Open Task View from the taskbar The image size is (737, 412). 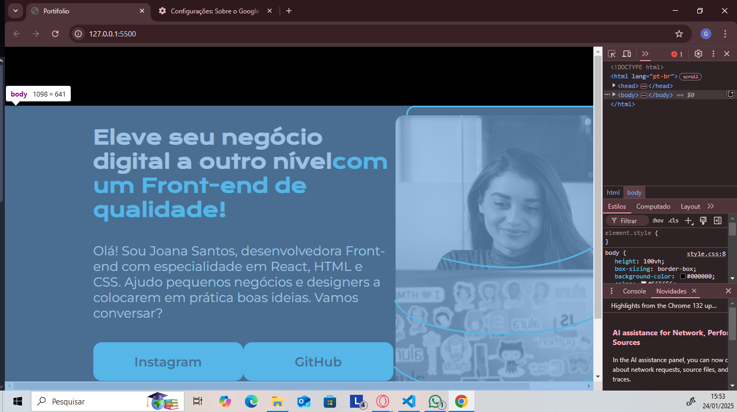(198, 401)
